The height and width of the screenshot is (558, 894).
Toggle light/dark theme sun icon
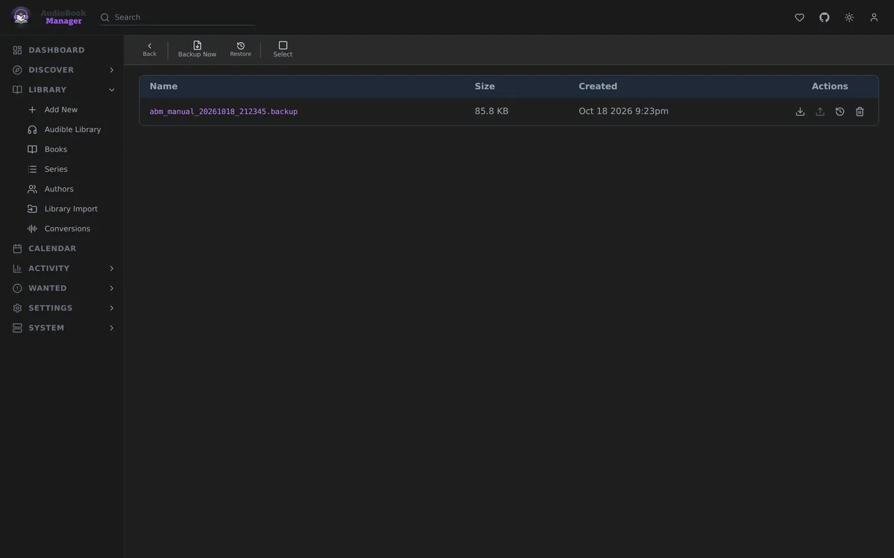click(x=849, y=17)
